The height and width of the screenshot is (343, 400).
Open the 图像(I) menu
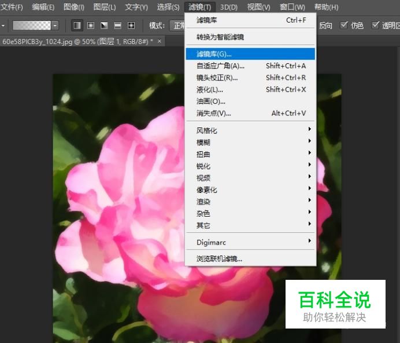tap(74, 7)
